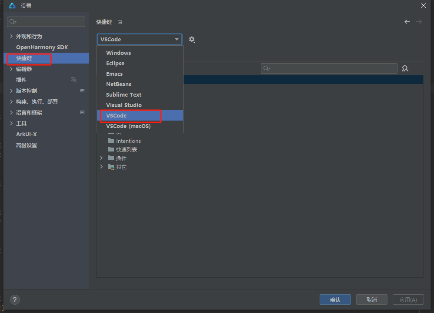Click the translation icon next to 插件
This screenshot has width=434, height=313.
73,80
